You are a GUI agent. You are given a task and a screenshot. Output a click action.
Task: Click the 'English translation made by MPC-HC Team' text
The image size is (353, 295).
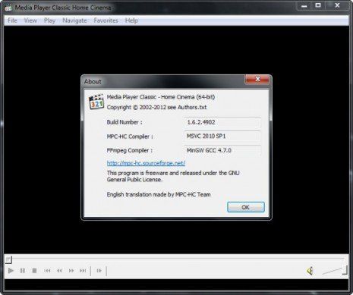click(x=159, y=194)
